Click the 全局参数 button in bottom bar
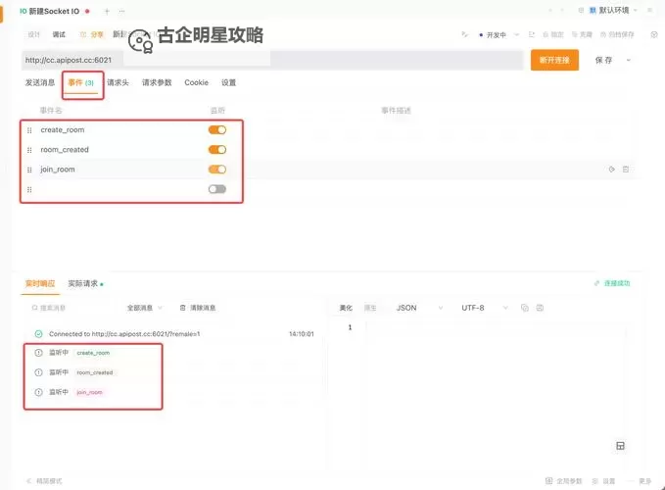665x490 pixels. pyautogui.click(x=564, y=481)
